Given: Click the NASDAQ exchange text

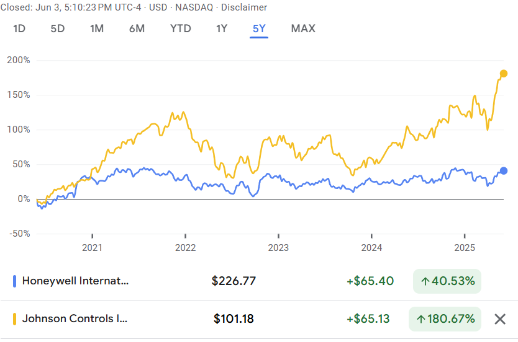Looking at the screenshot, I should pyautogui.click(x=194, y=7).
